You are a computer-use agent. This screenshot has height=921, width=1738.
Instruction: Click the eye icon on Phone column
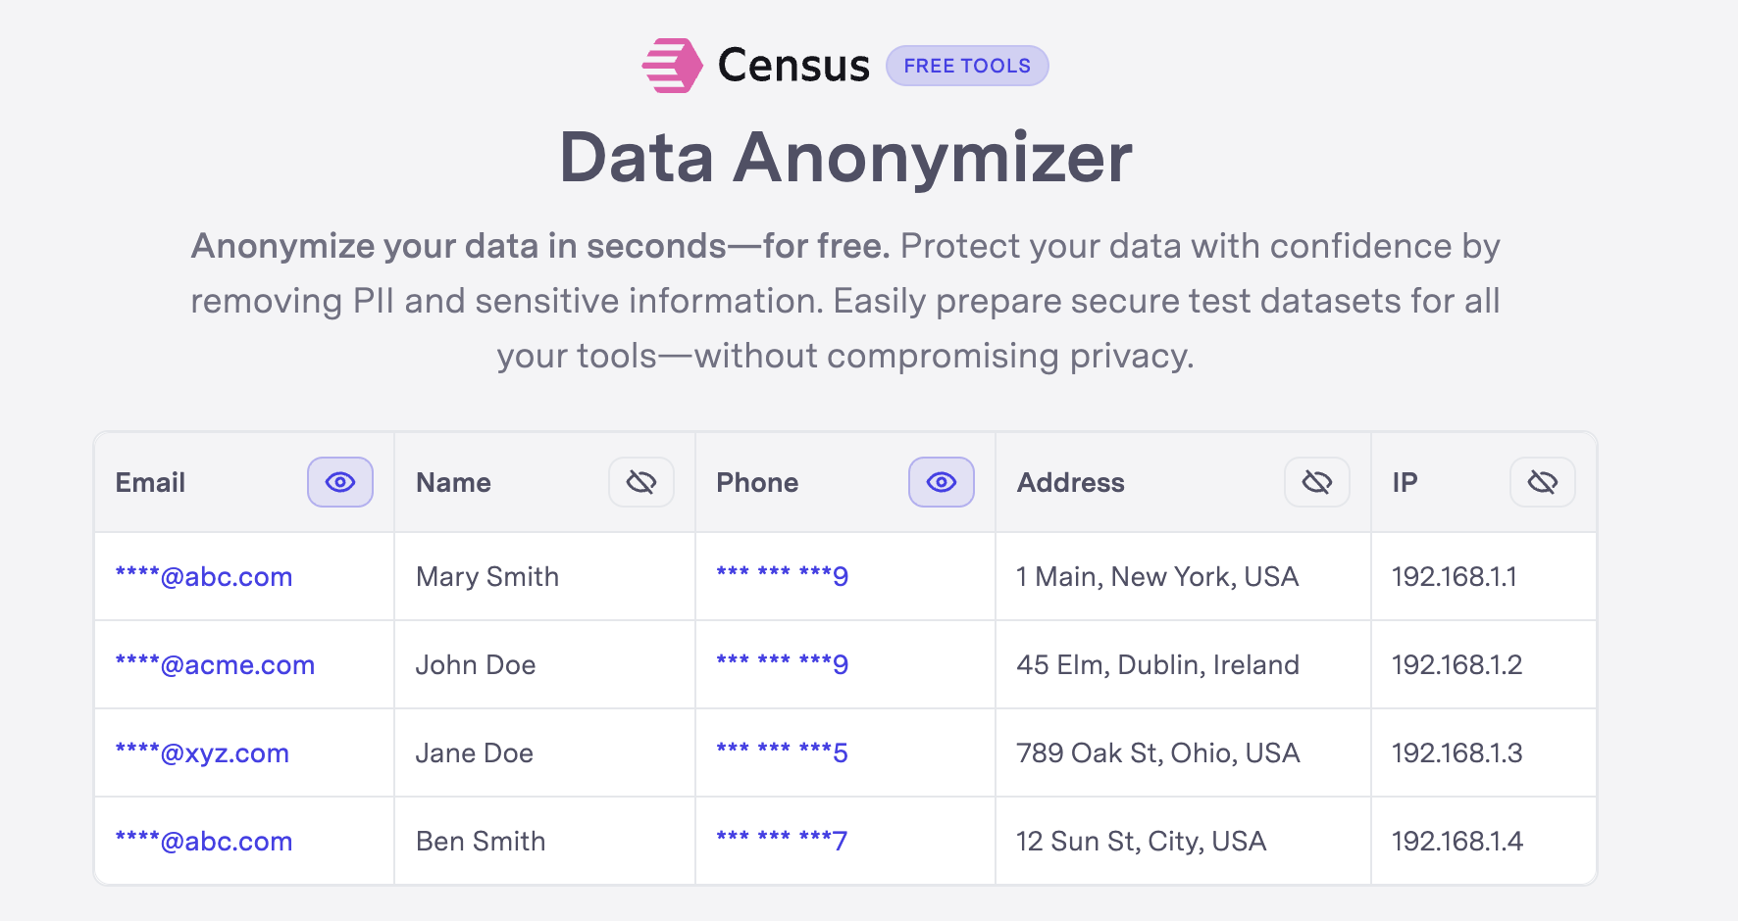[x=941, y=482]
